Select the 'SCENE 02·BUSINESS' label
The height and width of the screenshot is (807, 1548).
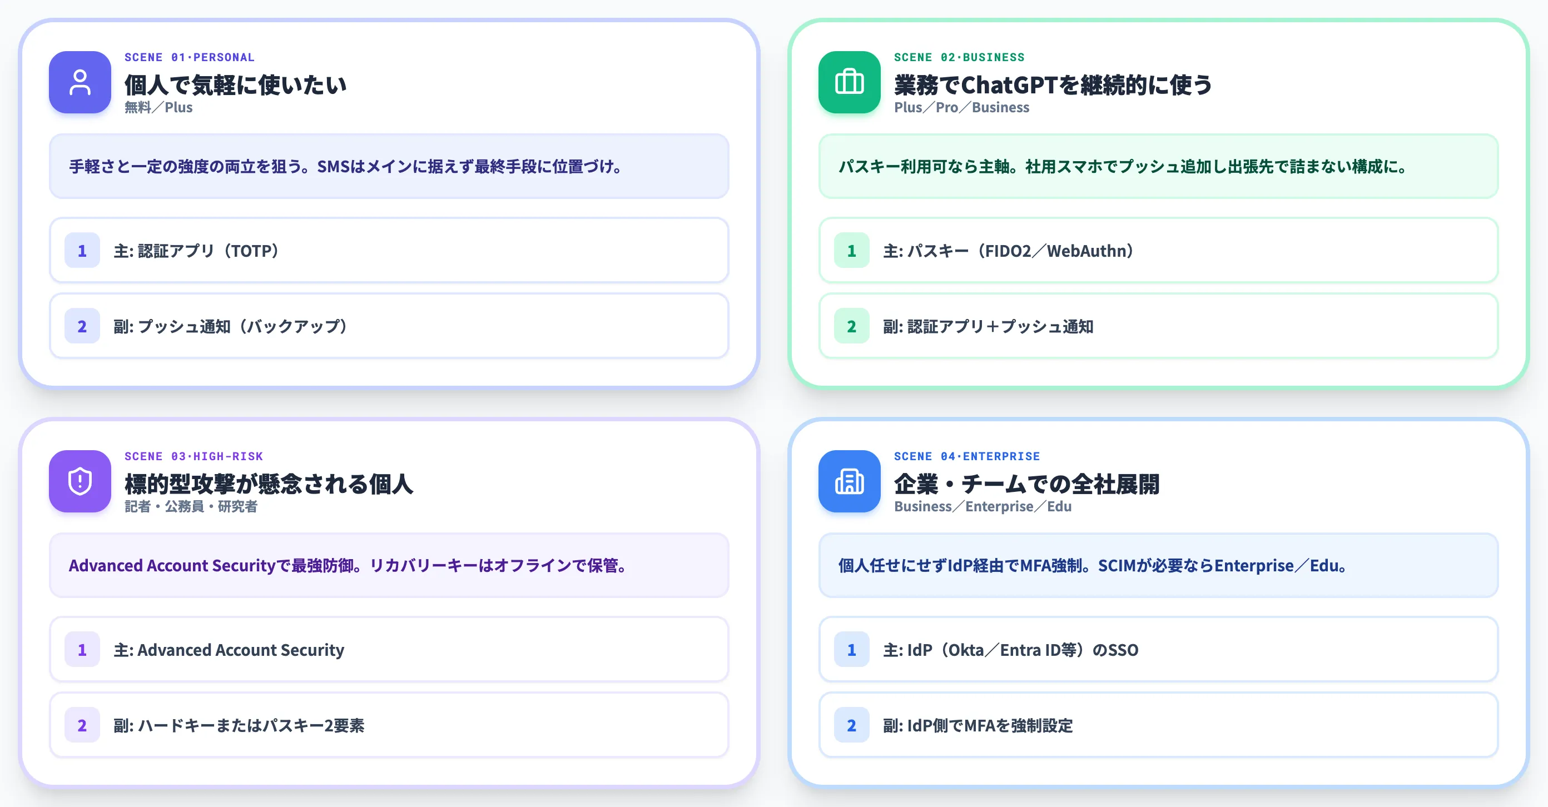[x=959, y=58]
